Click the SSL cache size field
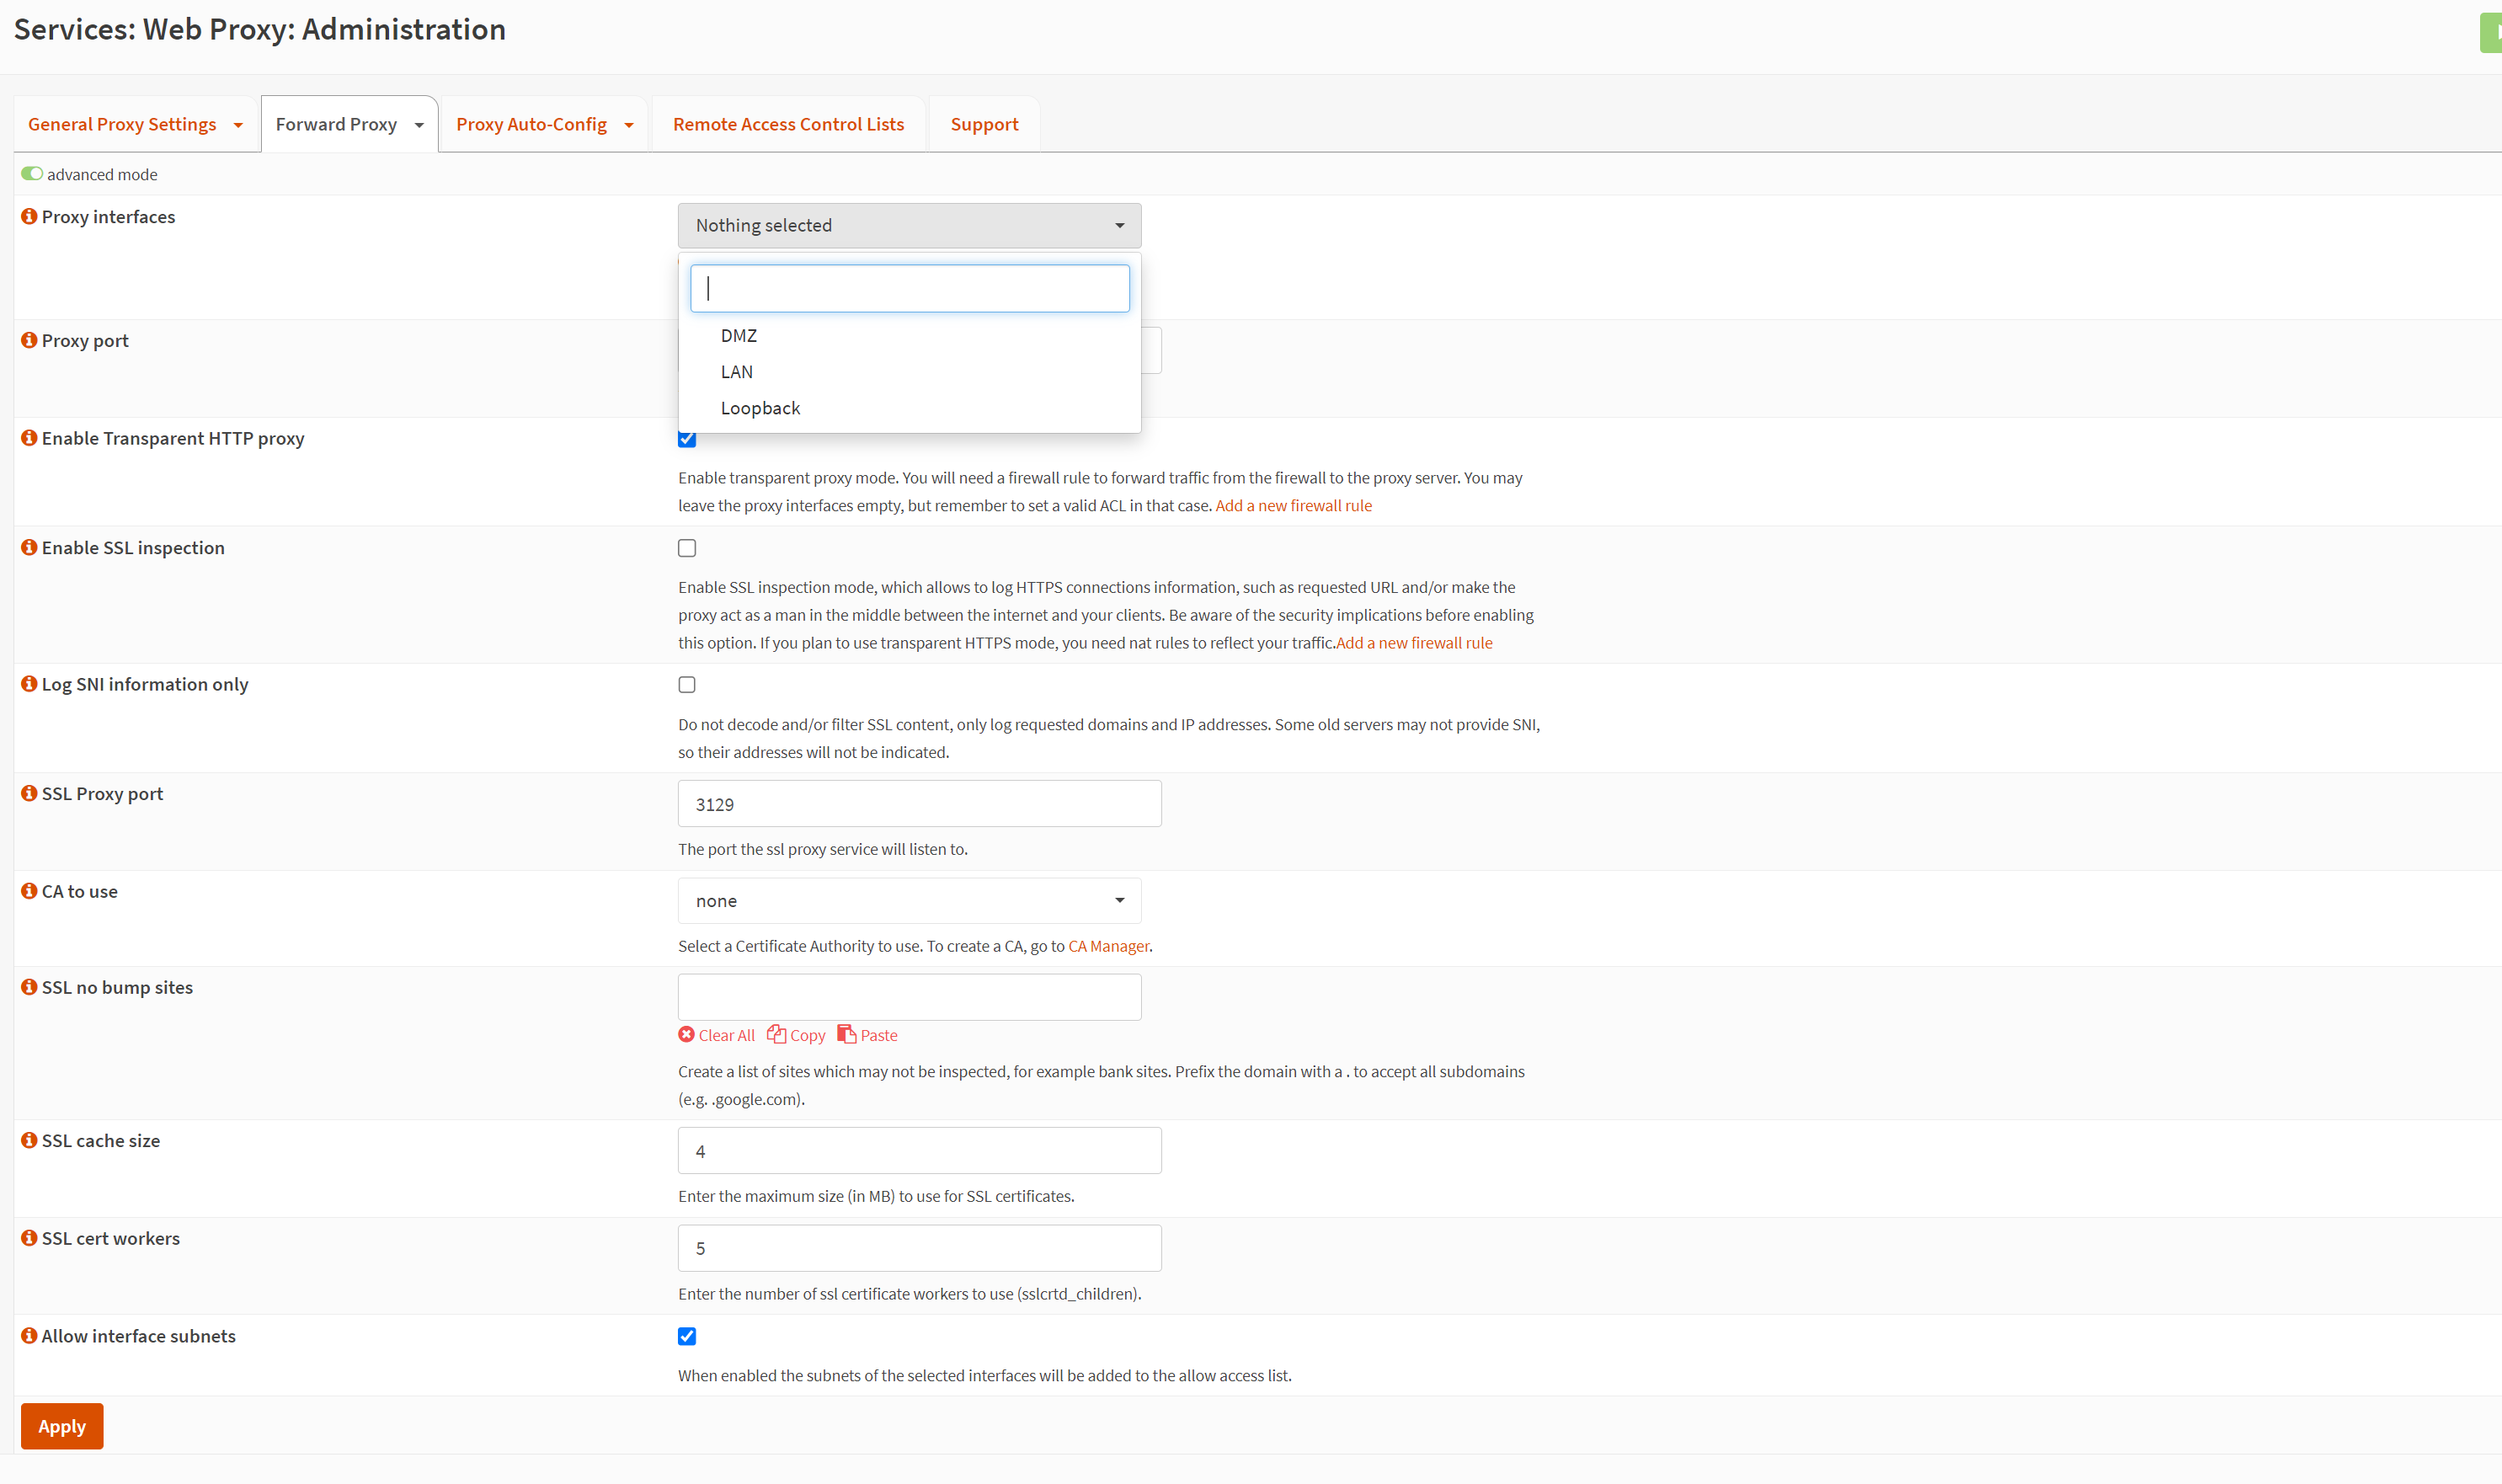This screenshot has height=1484, width=2502. click(920, 1151)
